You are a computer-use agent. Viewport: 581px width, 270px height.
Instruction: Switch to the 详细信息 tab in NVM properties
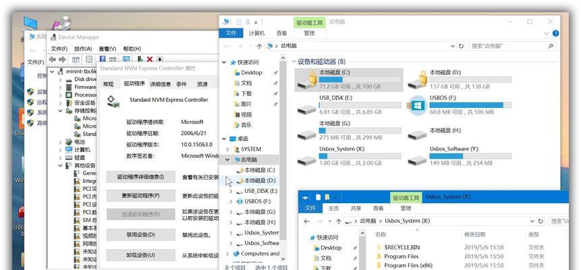click(x=161, y=84)
